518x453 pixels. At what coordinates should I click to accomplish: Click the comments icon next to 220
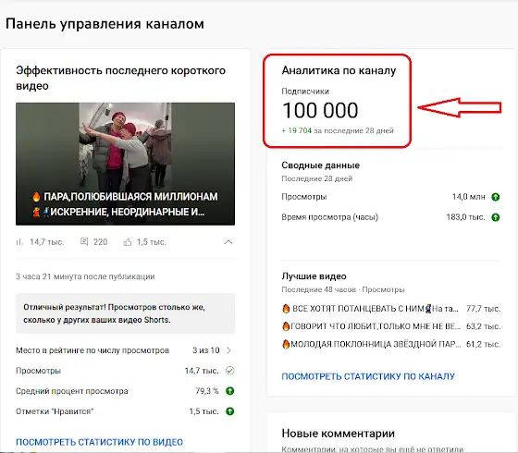84,241
